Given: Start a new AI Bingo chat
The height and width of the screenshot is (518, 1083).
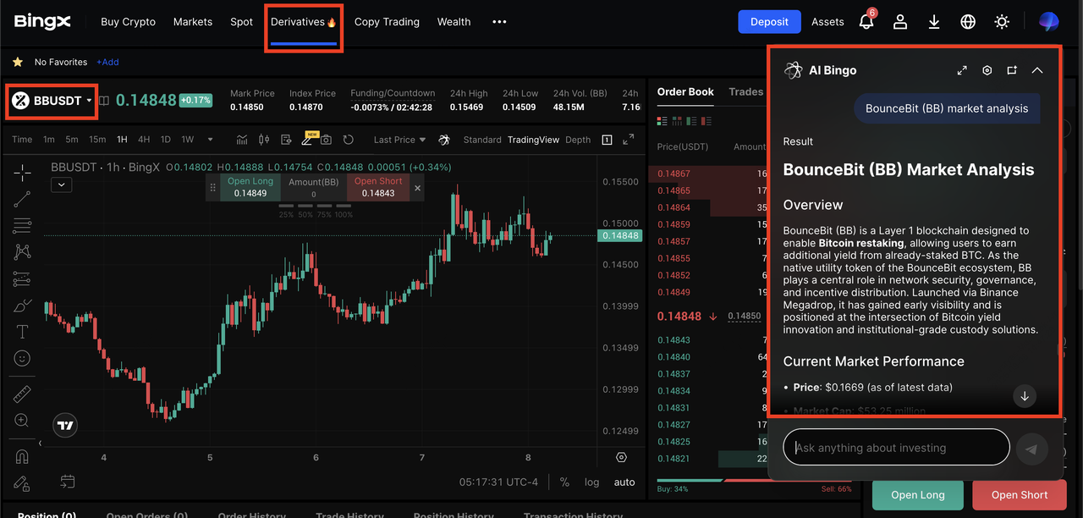Looking at the screenshot, I should [x=1012, y=70].
